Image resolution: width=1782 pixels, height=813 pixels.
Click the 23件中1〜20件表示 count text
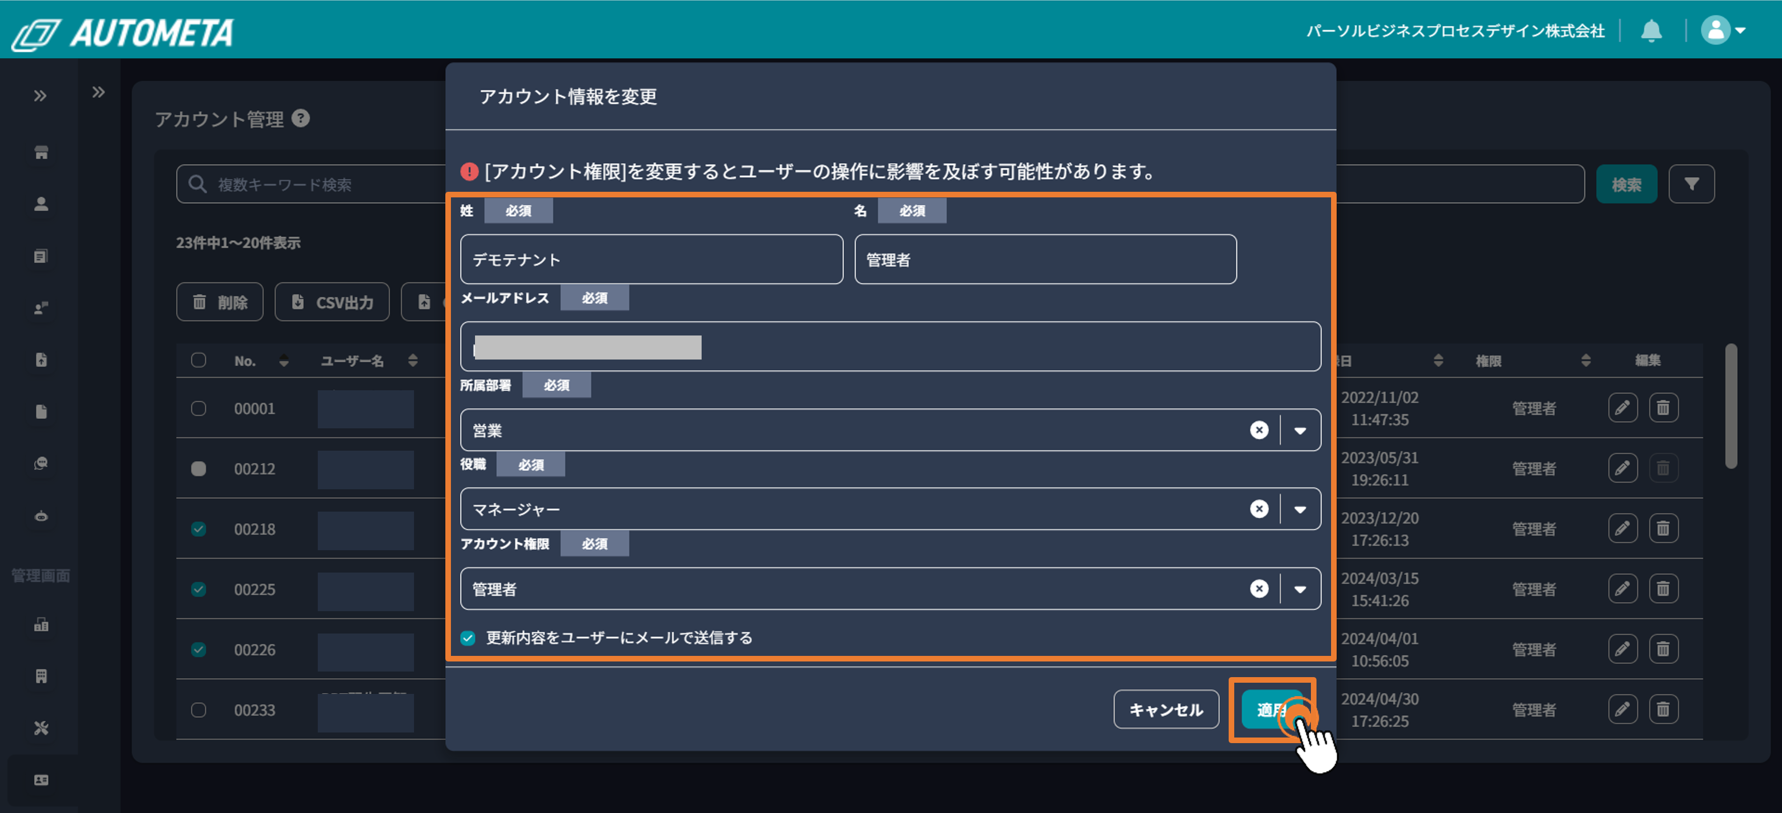[238, 243]
